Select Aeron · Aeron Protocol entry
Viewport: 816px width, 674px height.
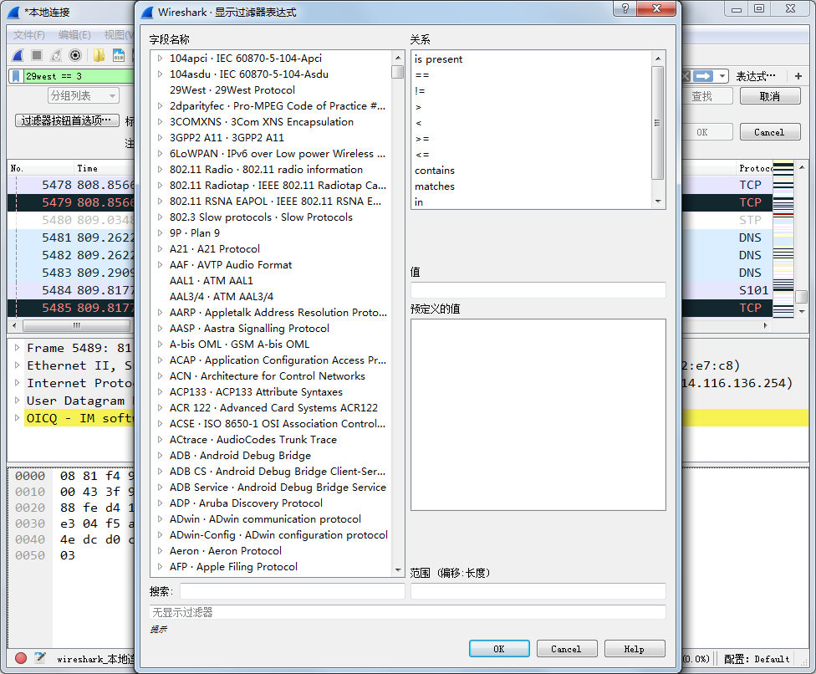tap(226, 550)
